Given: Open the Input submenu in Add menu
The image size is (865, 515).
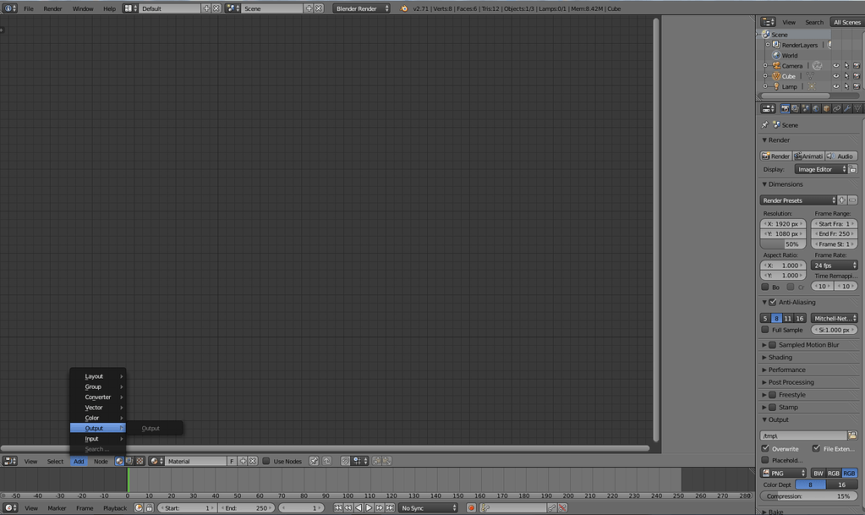Looking at the screenshot, I should pos(97,439).
